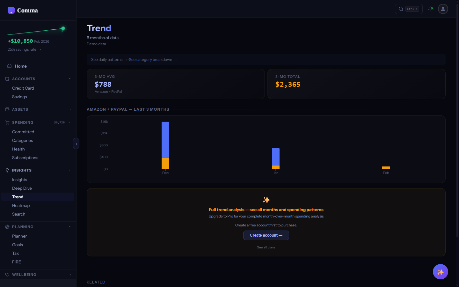Open the Subscriptions page
The height and width of the screenshot is (287, 459).
pyautogui.click(x=25, y=158)
